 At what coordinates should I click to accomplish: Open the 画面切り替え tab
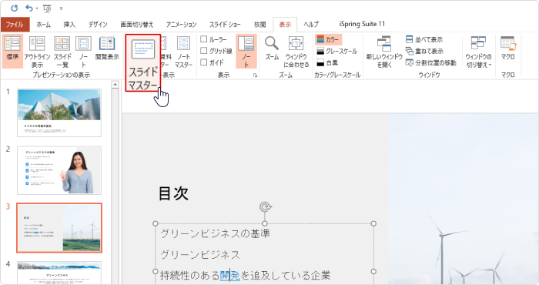136,25
